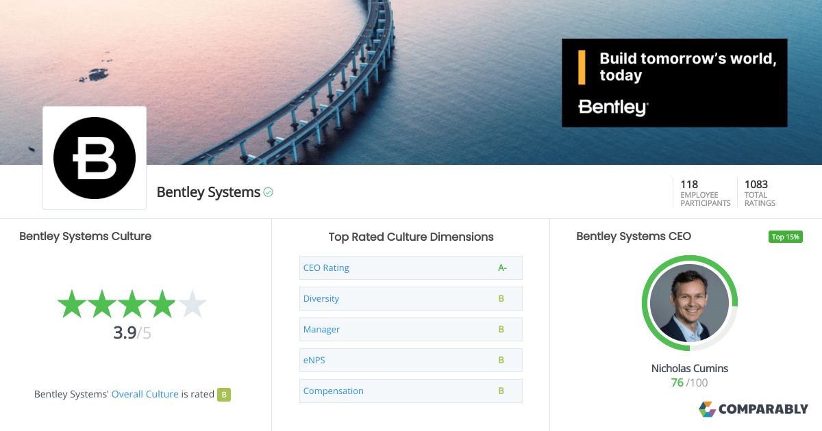
Task: Click Nicholas Cumins' name below his photo
Action: [689, 368]
